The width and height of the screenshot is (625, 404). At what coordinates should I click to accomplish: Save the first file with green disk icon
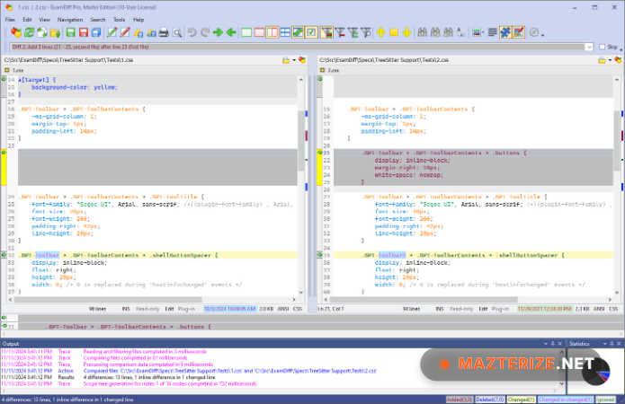(x=70, y=32)
